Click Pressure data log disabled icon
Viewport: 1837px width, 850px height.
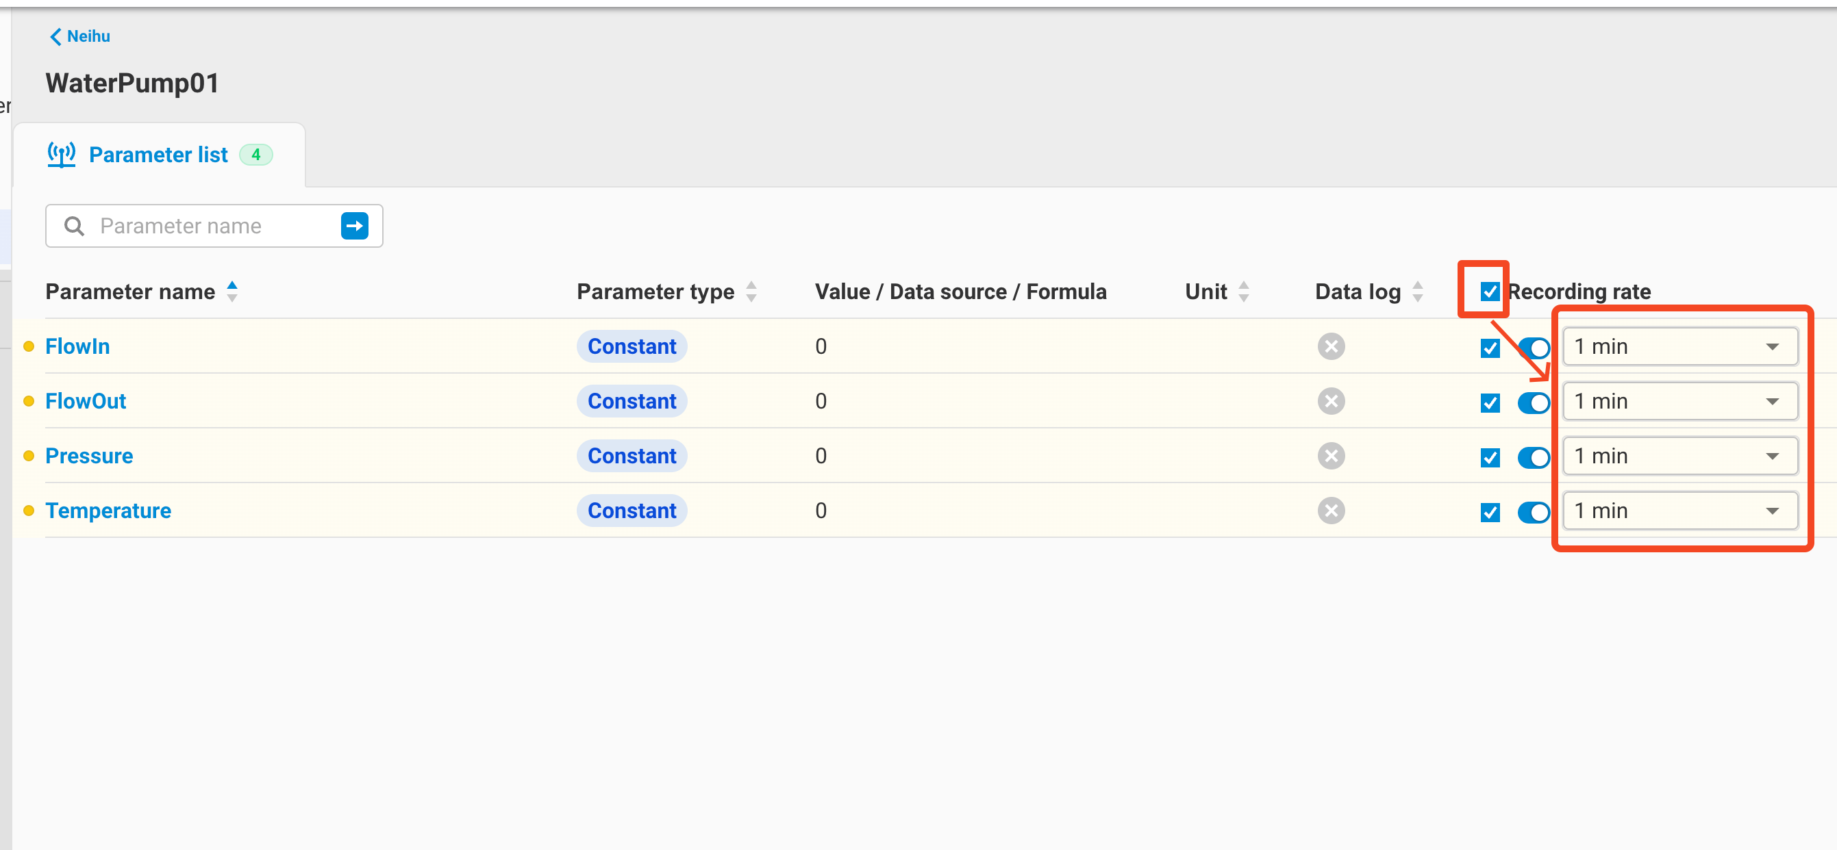(x=1331, y=456)
